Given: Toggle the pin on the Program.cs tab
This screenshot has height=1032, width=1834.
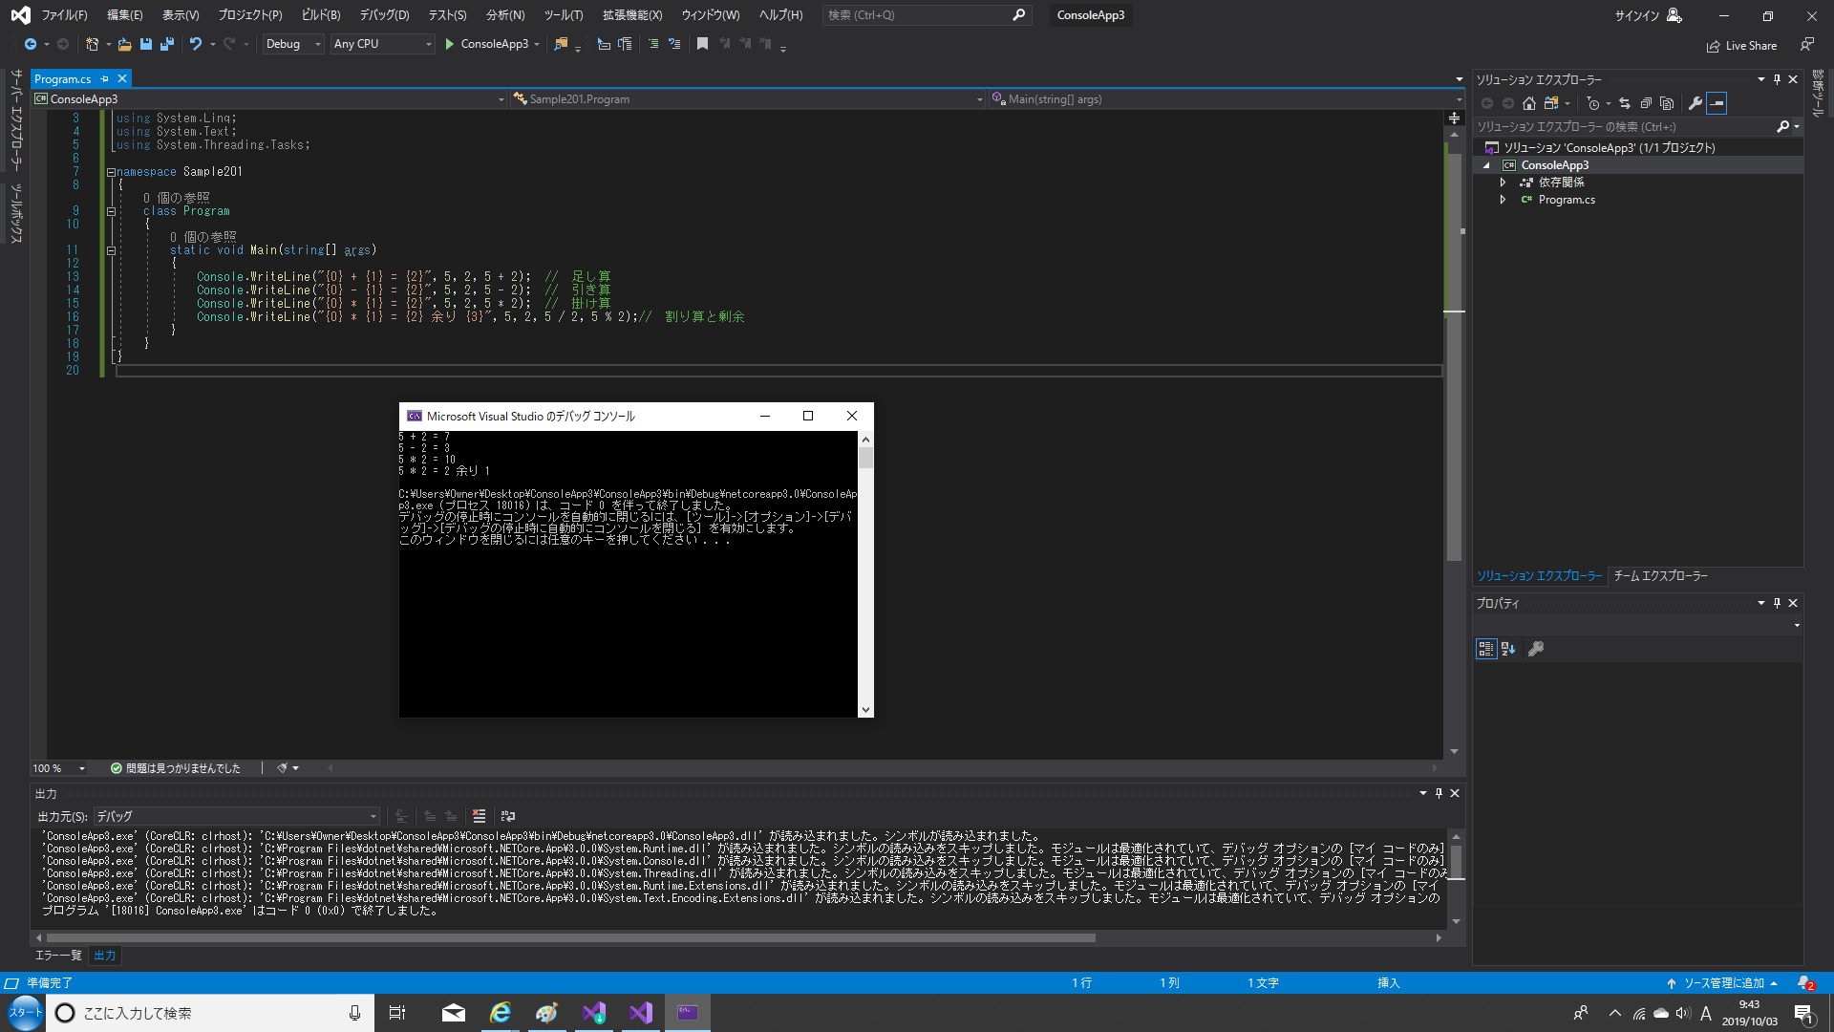Looking at the screenshot, I should coord(105,79).
